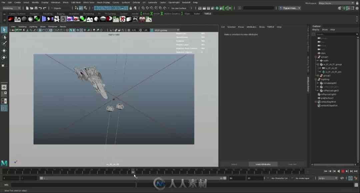The width and height of the screenshot is (360, 193).
Task: Click the Undo arrow icon
Action: pyautogui.click(x=40, y=8)
